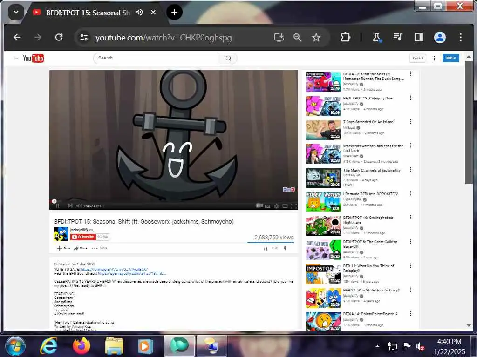Click page scrollbar down arrow

[x=469, y=326]
